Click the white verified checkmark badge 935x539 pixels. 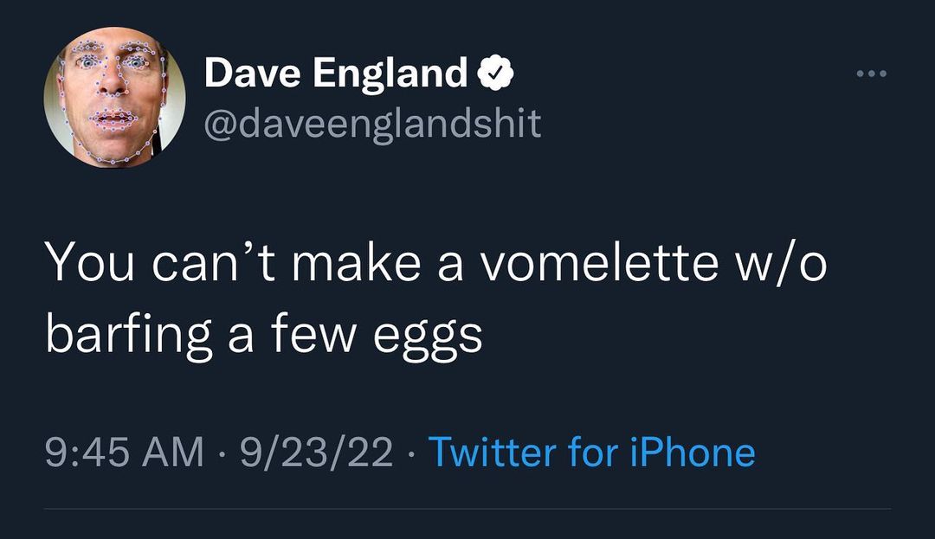click(x=496, y=76)
